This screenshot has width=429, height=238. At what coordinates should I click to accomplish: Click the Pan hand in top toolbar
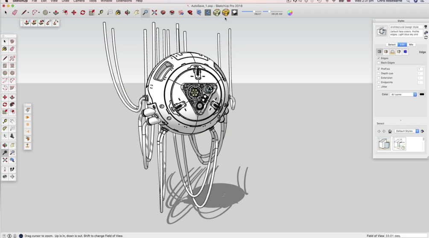(x=136, y=12)
